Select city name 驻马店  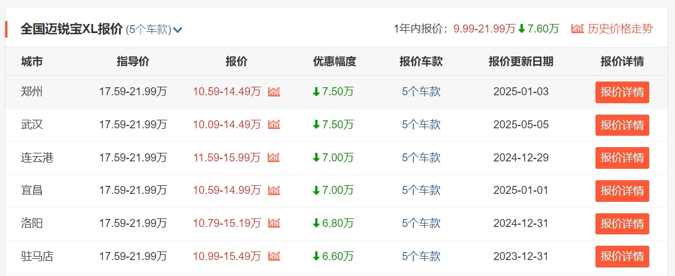[37, 256]
